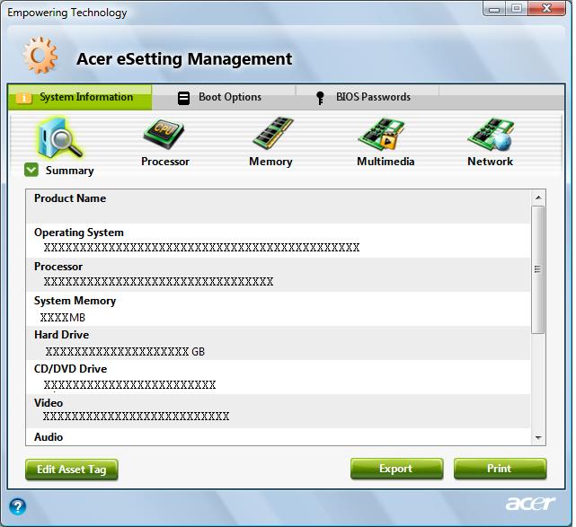
Task: Click the Boot Options drive icon
Action: (183, 98)
